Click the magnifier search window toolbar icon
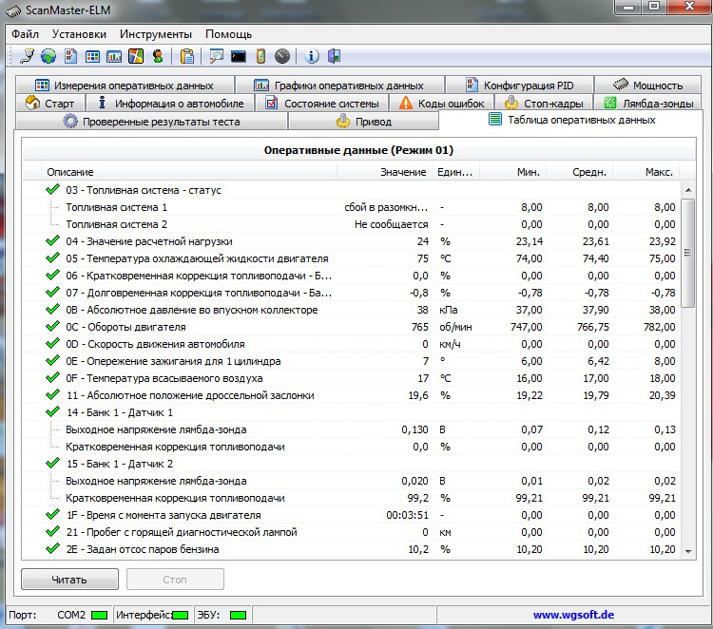The image size is (713, 629). (216, 56)
